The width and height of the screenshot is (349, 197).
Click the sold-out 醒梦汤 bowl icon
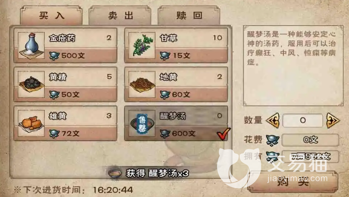pyautogui.click(x=142, y=123)
